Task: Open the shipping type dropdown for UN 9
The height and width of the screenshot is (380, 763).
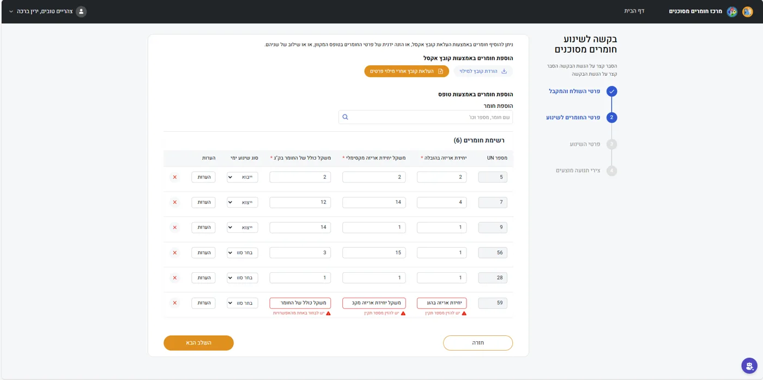Action: (243, 228)
